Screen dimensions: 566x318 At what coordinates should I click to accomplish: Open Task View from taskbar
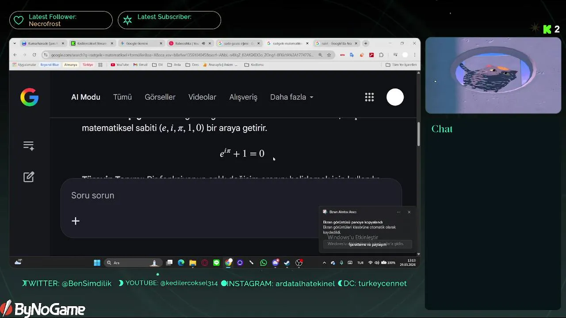click(169, 263)
